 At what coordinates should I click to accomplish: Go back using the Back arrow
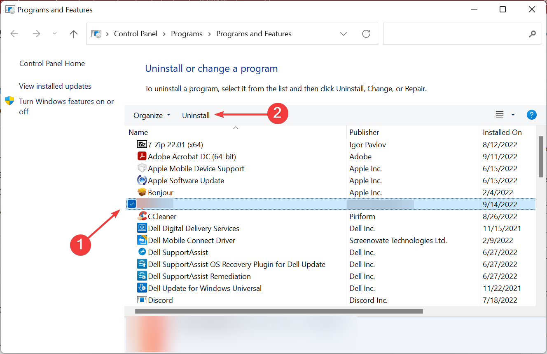(14, 34)
